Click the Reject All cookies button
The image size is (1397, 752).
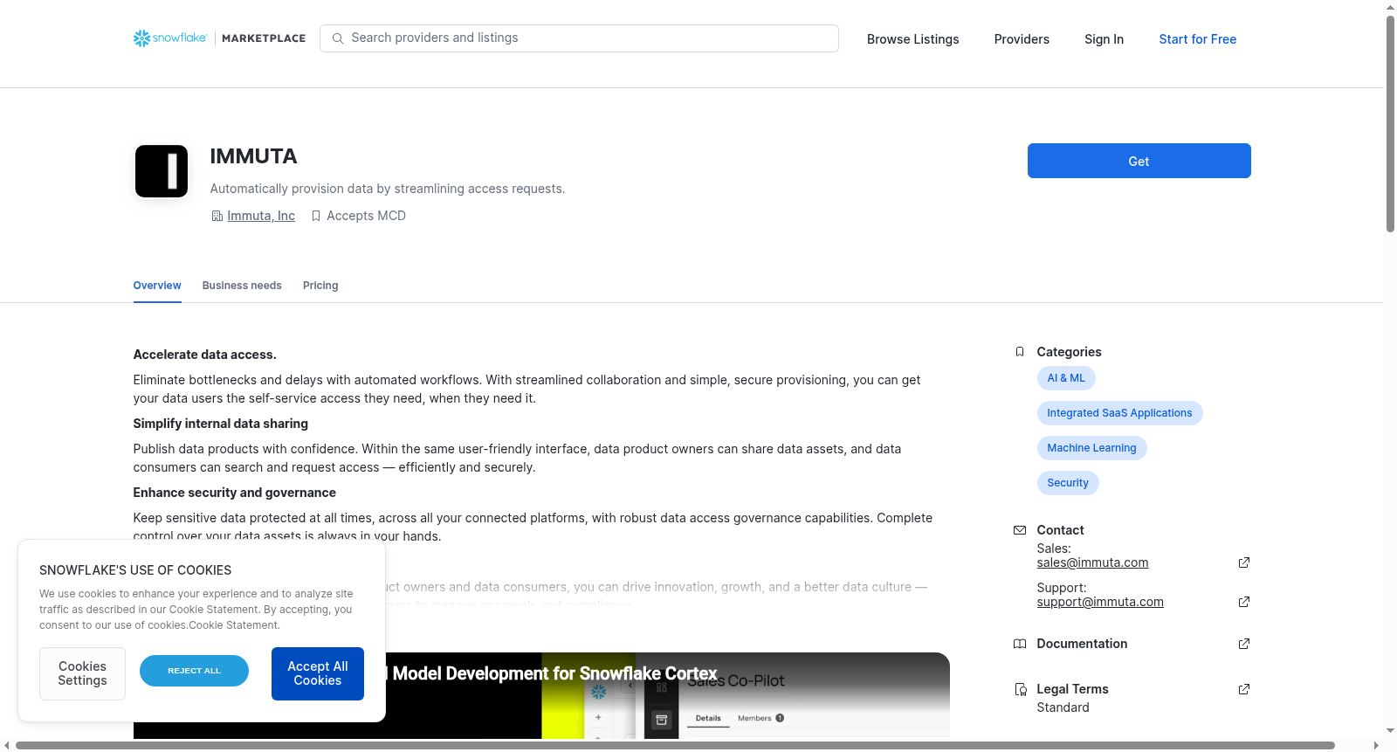[194, 671]
